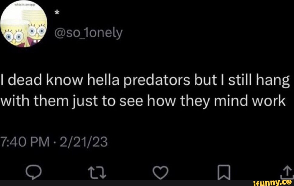The image size is (294, 186).
Task: Expand retweet options with retweet arrows
Action: pos(98,172)
